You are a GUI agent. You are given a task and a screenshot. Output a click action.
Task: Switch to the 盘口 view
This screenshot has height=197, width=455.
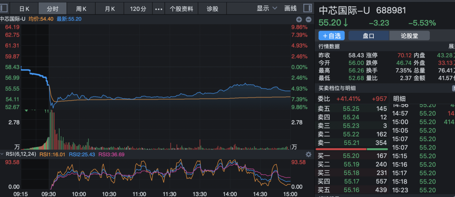tap(369, 36)
